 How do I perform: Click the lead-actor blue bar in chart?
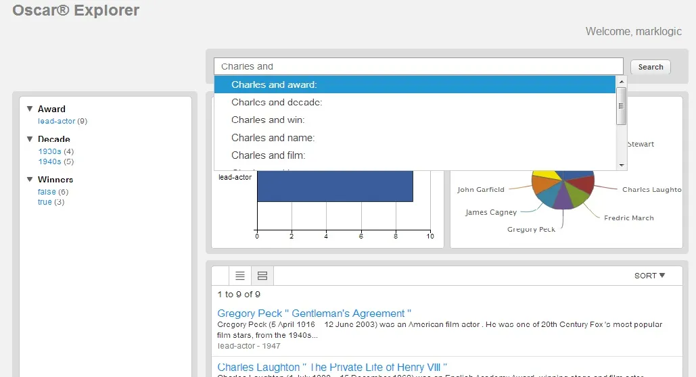click(335, 186)
